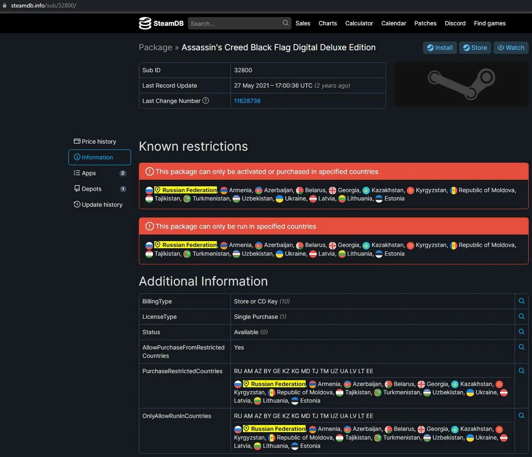532x457 pixels.
Task: Click the Last Change Number help icon
Action: 206,100
